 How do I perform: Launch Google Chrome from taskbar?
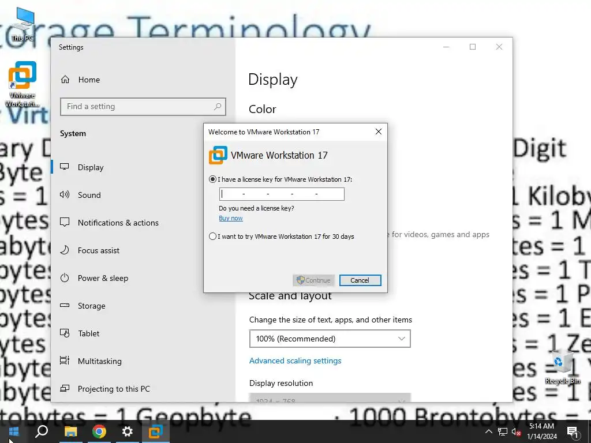(x=99, y=431)
